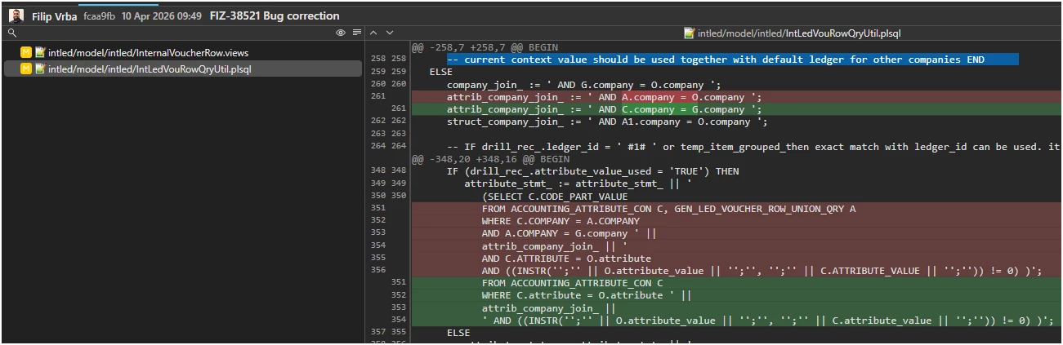
Task: Click removed attrib_company_join_ line numbered 354
Action: (x=555, y=245)
